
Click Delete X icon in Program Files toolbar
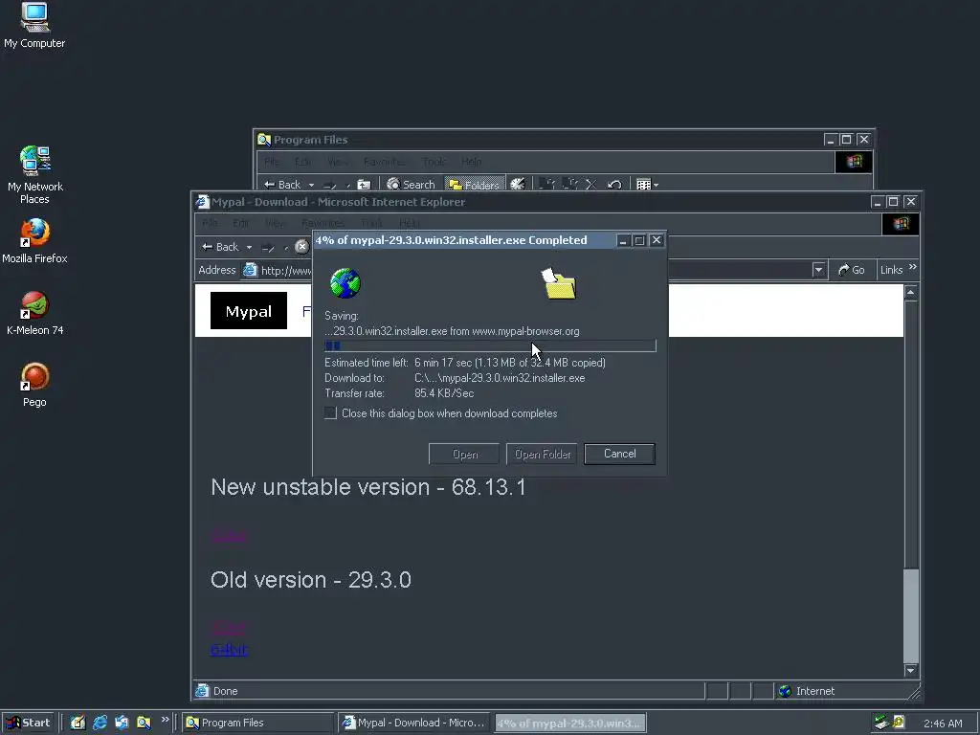point(591,185)
